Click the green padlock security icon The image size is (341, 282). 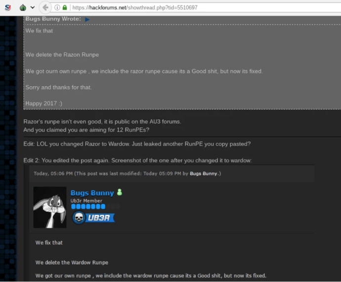tap(64, 8)
